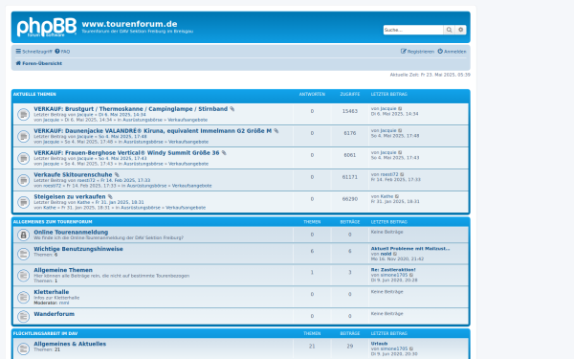Open moderator profile mml under Kletterhalle

[64, 303]
